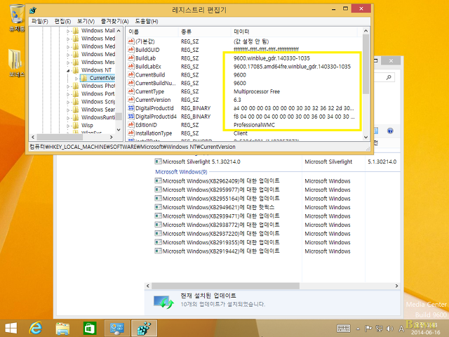The width and height of the screenshot is (449, 337).
Task: Sort by 이름 column header
Action: tap(152, 32)
